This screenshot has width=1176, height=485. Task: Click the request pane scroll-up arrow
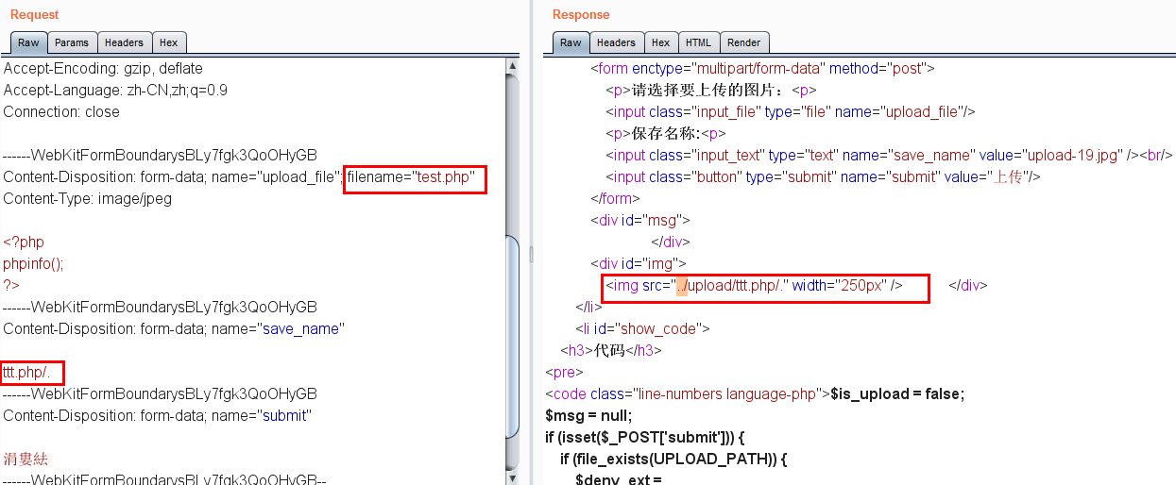[x=512, y=66]
